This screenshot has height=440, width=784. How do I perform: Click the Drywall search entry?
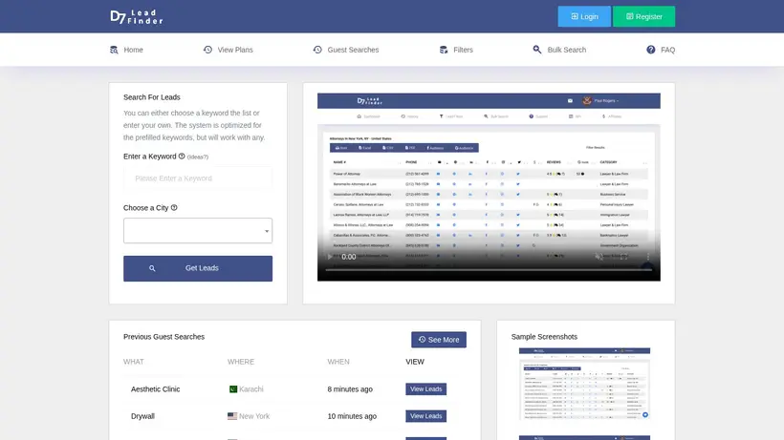click(142, 416)
